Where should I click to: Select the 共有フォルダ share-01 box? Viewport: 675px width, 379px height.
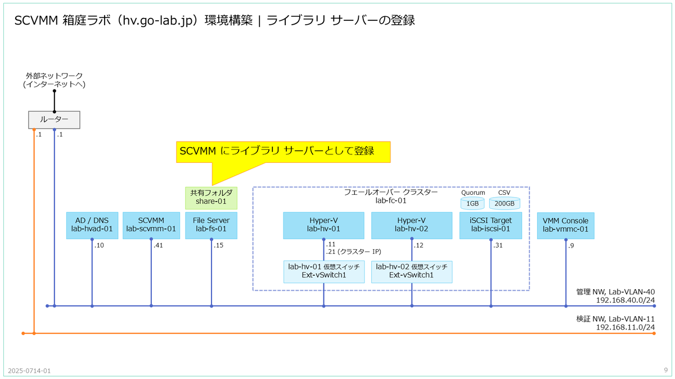point(211,198)
